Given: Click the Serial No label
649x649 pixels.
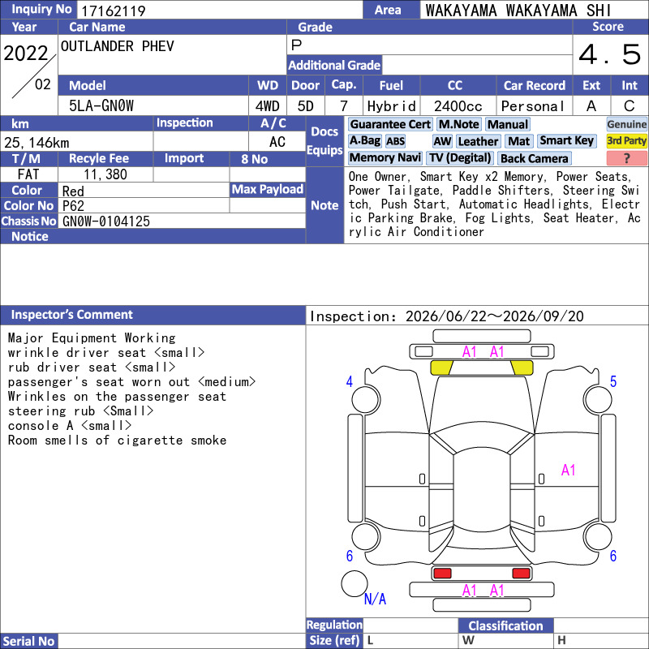Looking at the screenshot, I should 29,641.
